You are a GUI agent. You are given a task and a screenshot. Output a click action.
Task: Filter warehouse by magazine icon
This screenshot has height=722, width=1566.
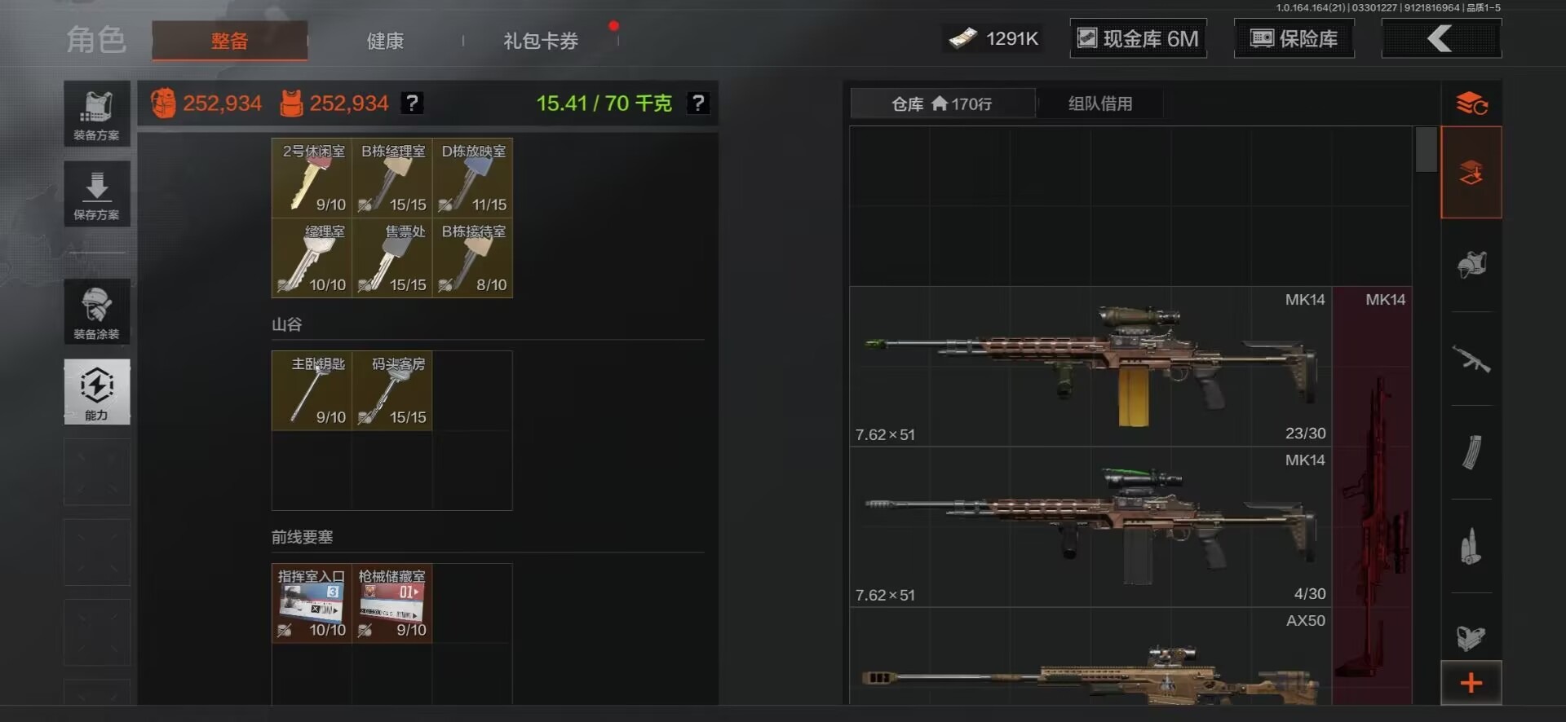point(1471,452)
